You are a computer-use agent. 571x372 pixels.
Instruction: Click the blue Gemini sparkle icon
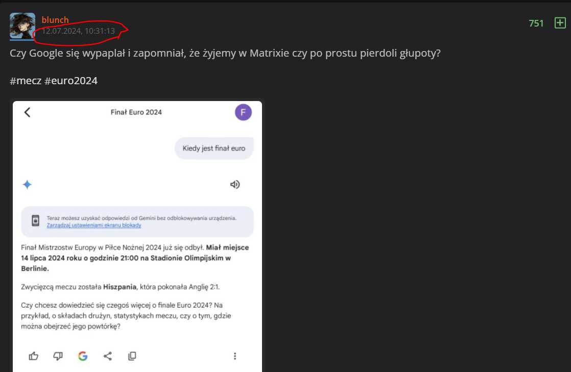point(27,185)
